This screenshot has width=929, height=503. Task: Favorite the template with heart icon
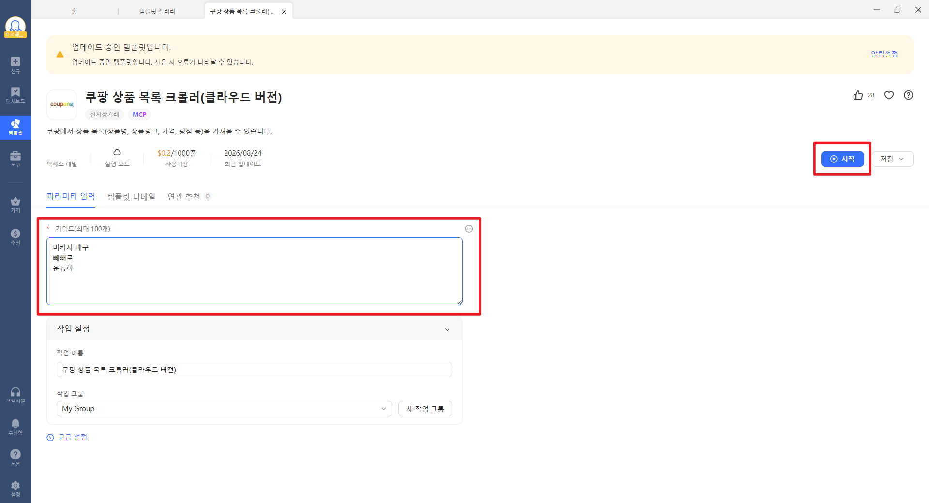coord(889,95)
